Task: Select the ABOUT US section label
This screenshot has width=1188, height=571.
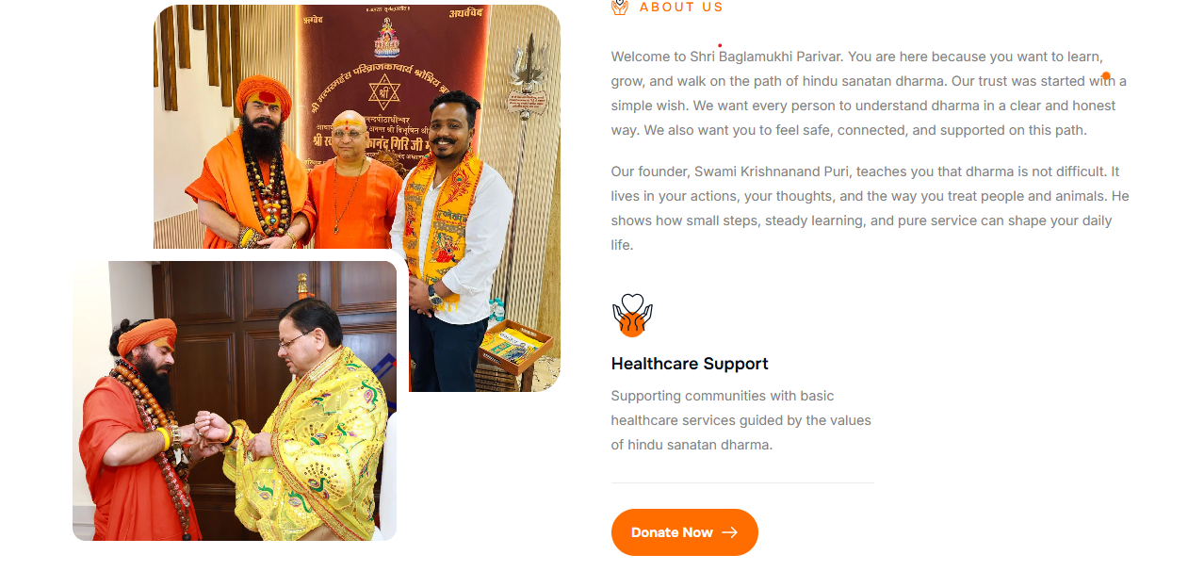Action: [681, 7]
